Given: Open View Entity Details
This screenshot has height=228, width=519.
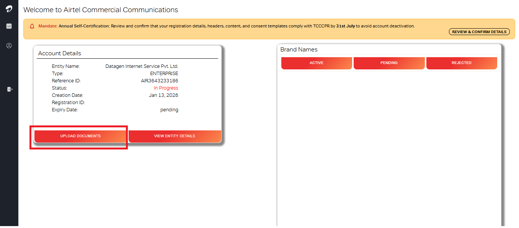Looking at the screenshot, I should [175, 136].
